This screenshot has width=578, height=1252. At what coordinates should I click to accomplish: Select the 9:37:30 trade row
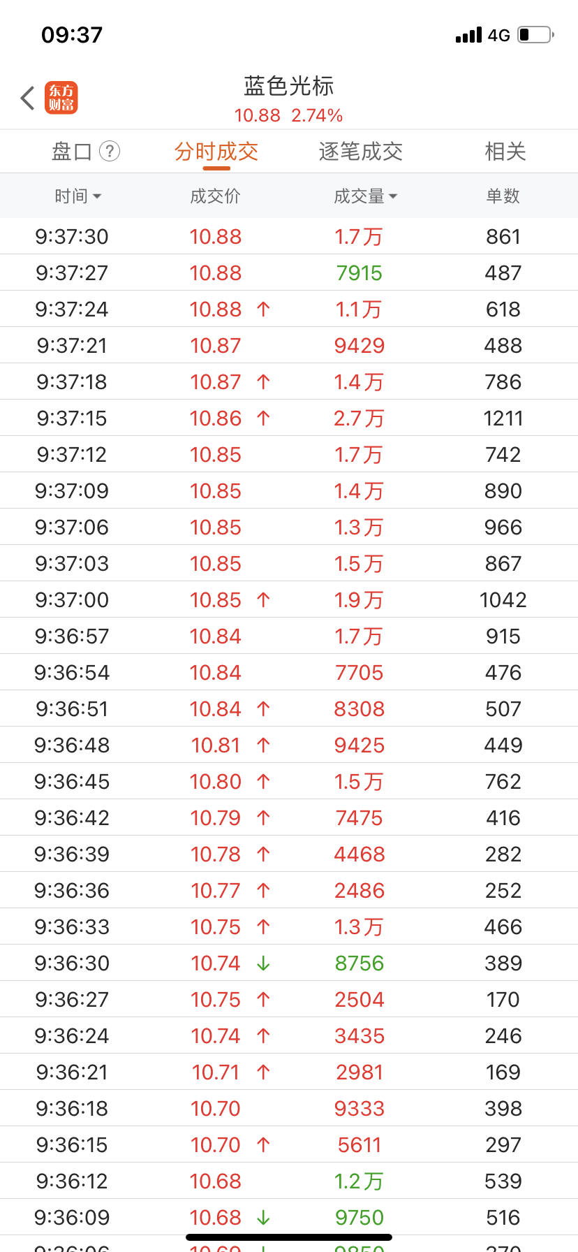pyautogui.click(x=289, y=237)
